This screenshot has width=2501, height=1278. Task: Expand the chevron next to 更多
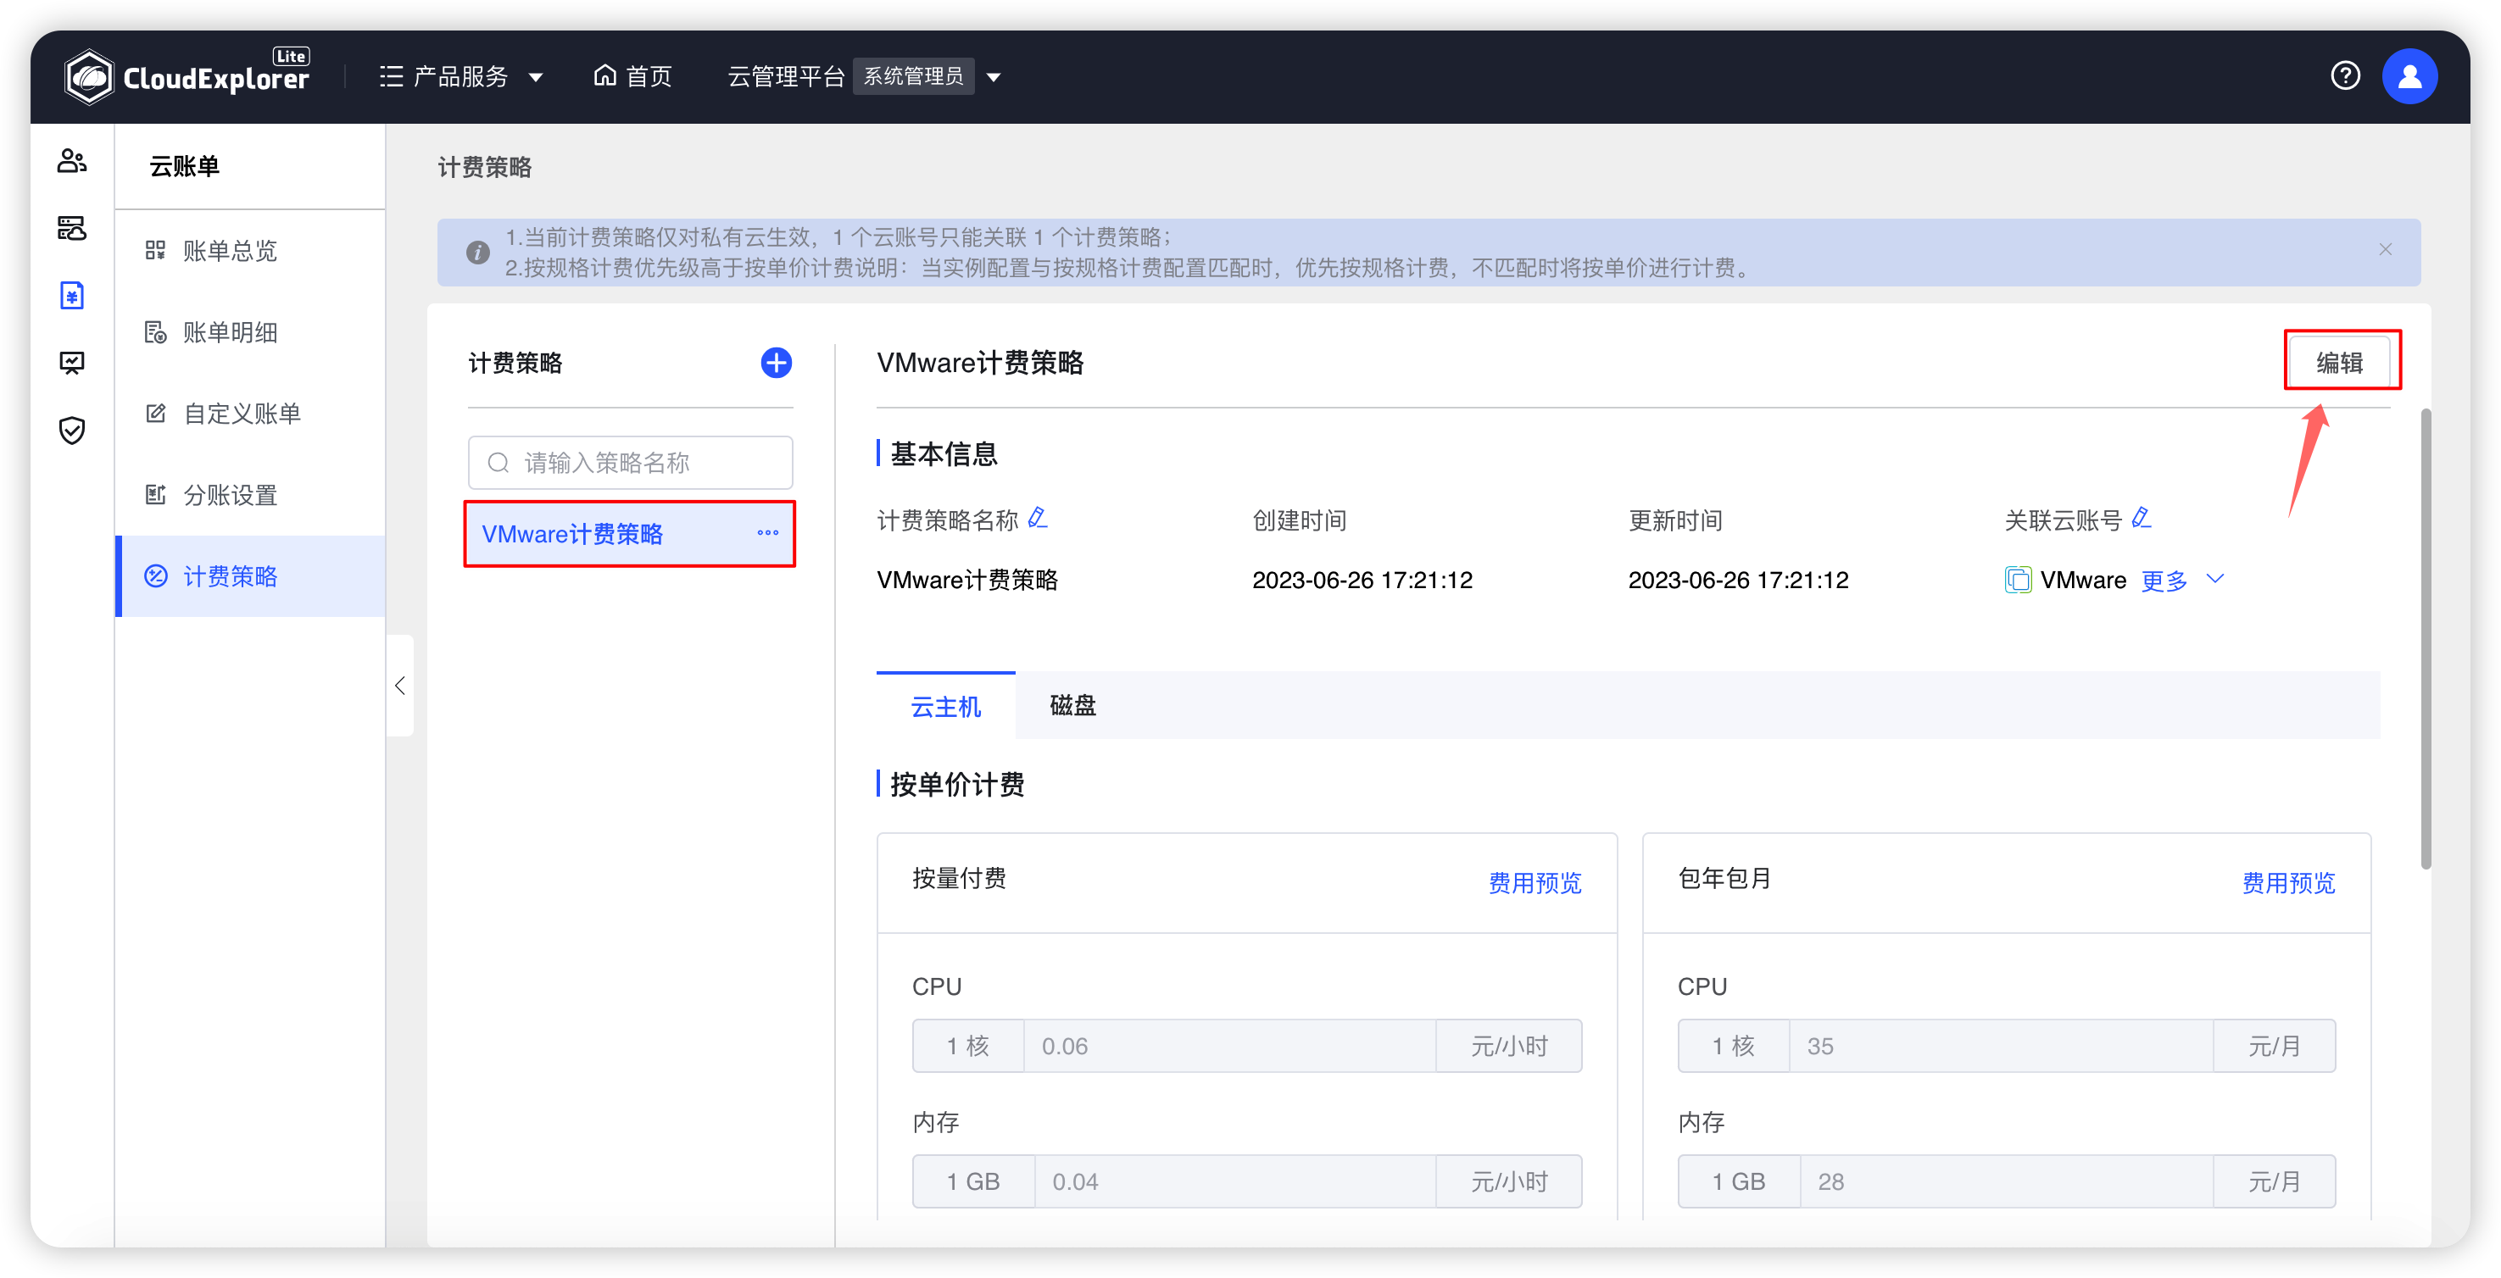[x=2215, y=580]
